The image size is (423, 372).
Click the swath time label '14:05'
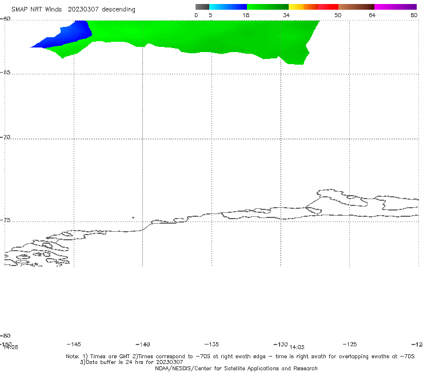(x=297, y=347)
